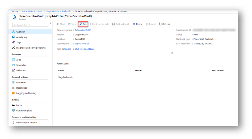Click the Diagnose wrench icon
252x139 pixels.
(14, 48)
